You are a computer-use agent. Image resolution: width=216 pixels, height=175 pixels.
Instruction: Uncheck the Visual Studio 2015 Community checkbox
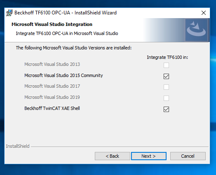pos(166,76)
